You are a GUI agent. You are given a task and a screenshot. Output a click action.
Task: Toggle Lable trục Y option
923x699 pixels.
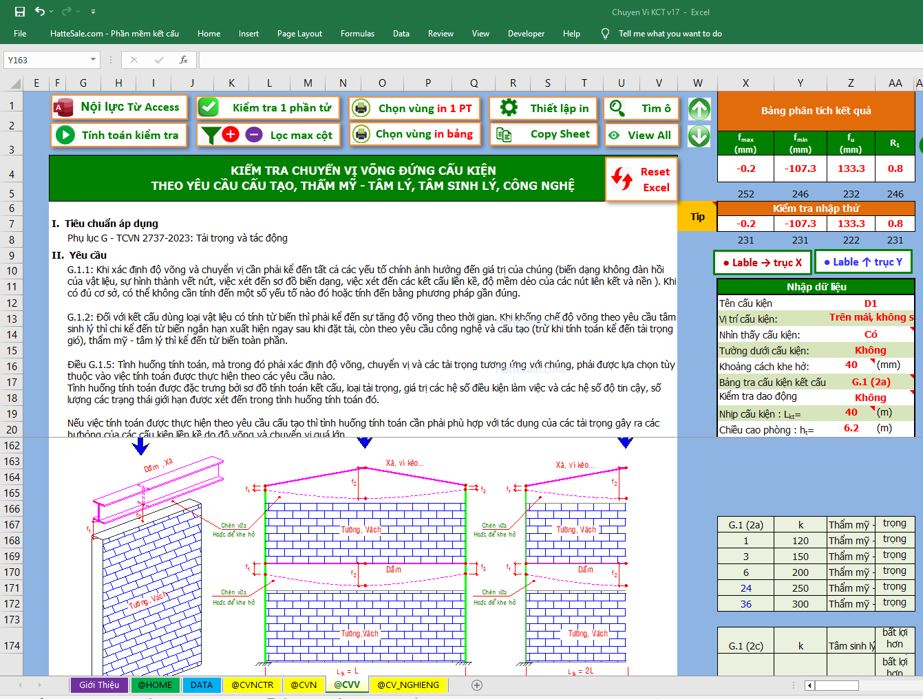coord(863,261)
